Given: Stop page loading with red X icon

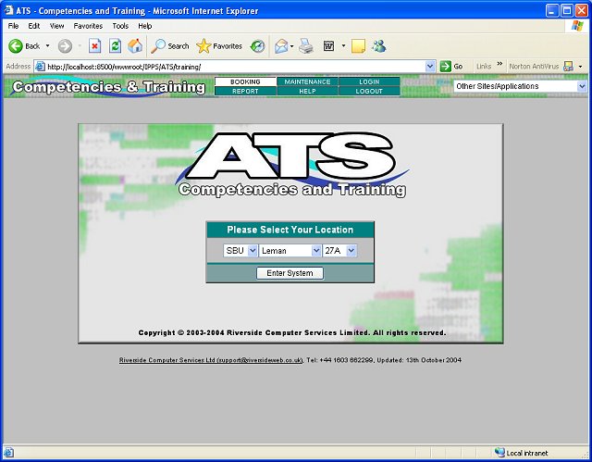Looking at the screenshot, I should pyautogui.click(x=94, y=46).
